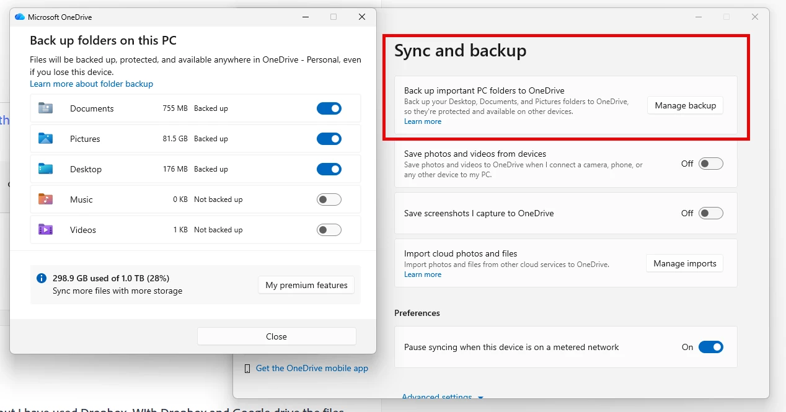Open My premium features
This screenshot has width=786, height=412.
(x=306, y=285)
